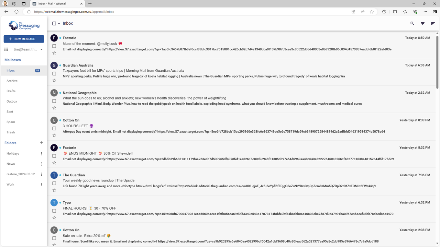Image resolution: width=440 pixels, height=247 pixels.
Task: Star the Guardian Australia Morning Mail email
Action: pyautogui.click(x=54, y=81)
